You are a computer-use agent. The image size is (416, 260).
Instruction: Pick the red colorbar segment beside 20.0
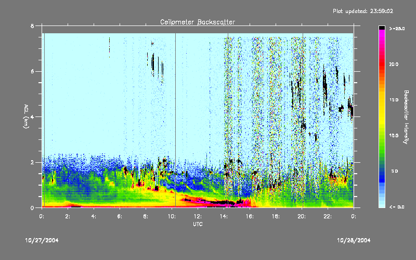click(x=382, y=64)
